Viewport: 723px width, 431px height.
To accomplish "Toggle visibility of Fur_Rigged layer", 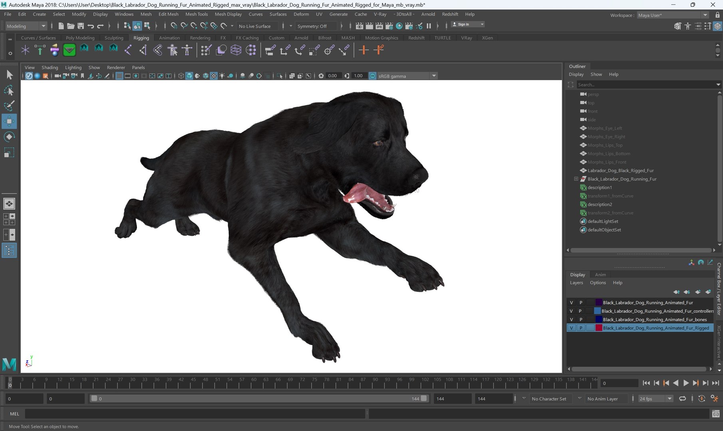I will [571, 328].
